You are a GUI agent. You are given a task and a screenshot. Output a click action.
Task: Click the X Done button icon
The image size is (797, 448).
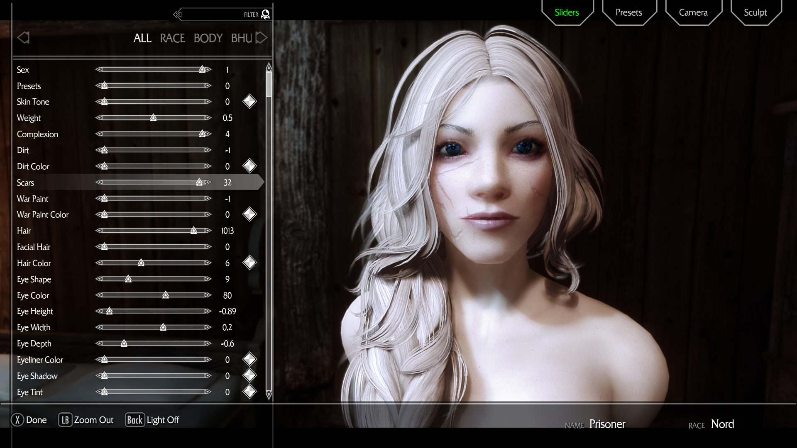point(17,420)
